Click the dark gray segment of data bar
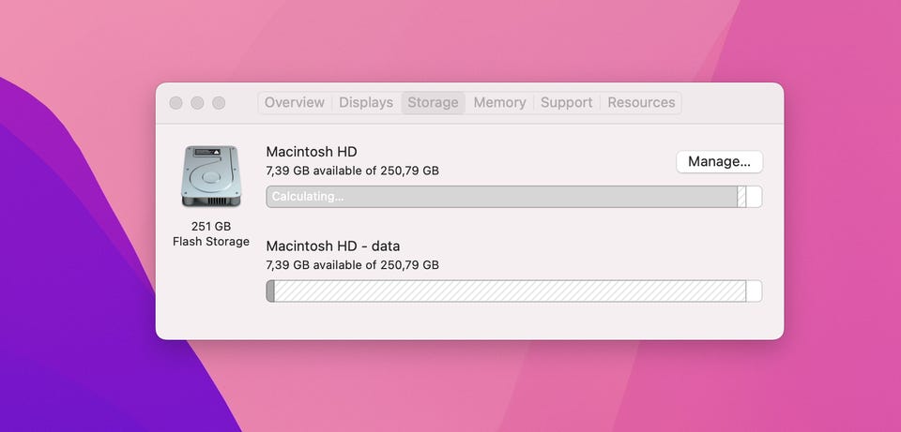 tap(270, 290)
